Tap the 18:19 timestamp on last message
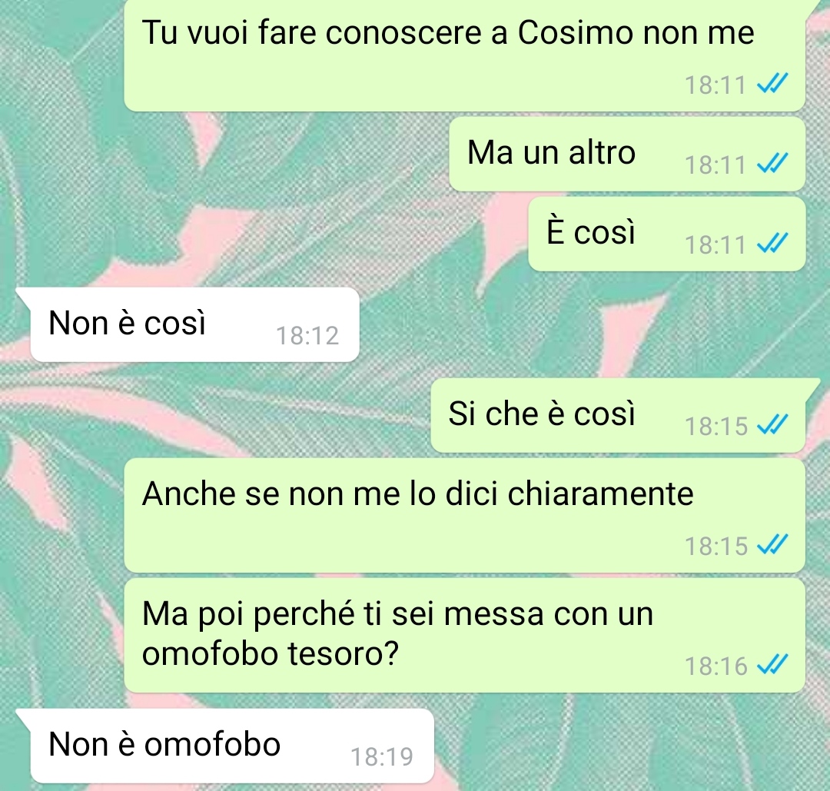 click(x=382, y=757)
